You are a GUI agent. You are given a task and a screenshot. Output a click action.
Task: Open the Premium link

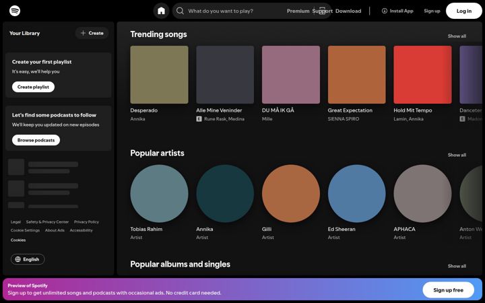tap(298, 11)
